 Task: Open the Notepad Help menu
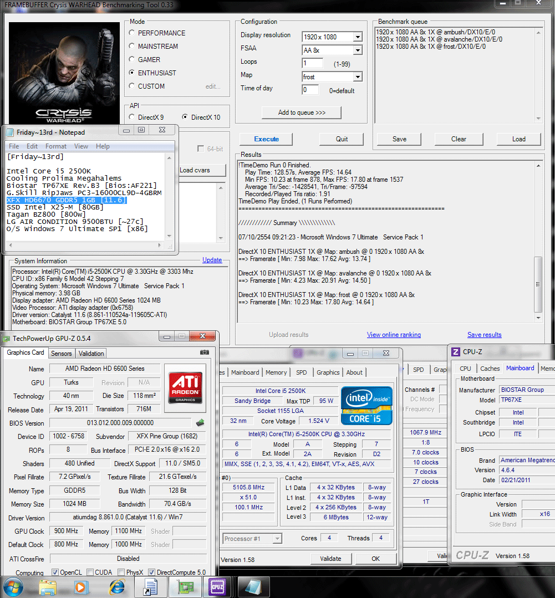[103, 146]
